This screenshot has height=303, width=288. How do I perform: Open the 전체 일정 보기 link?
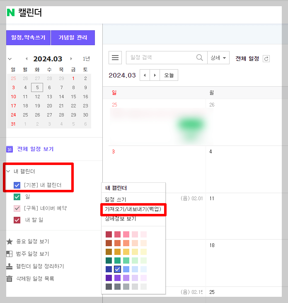35,149
